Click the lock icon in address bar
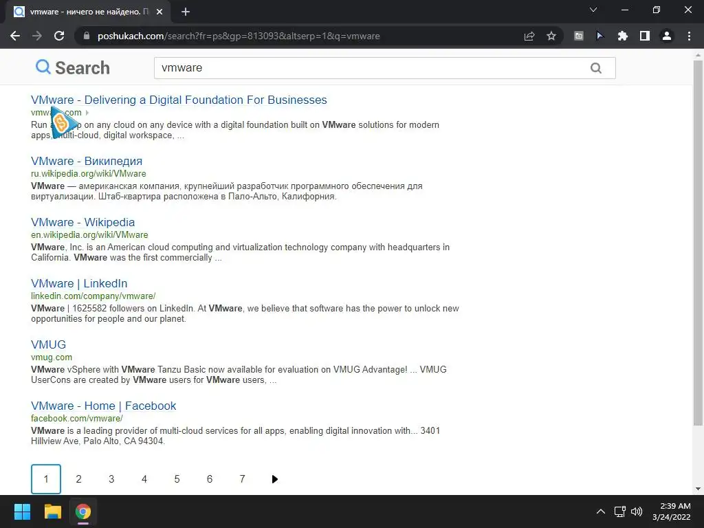The height and width of the screenshot is (528, 704). [x=87, y=36]
